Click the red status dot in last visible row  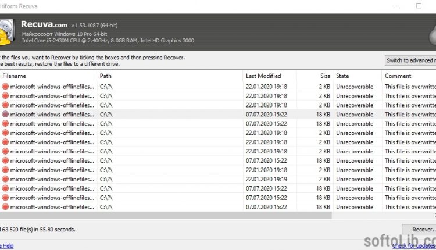click(5, 206)
